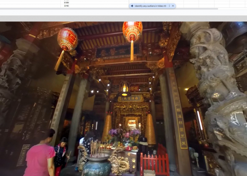
Task: Click the Gemini sparkle icon in the suggestion chip
Action: pos(132,6)
